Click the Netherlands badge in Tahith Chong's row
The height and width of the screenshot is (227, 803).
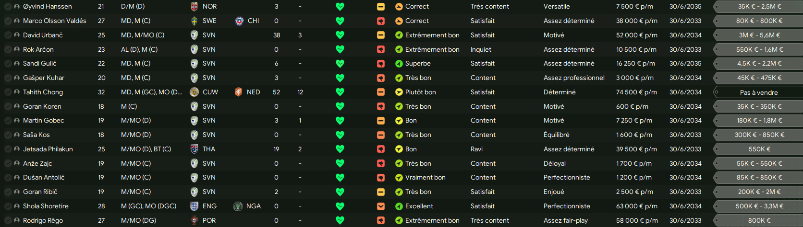238,92
